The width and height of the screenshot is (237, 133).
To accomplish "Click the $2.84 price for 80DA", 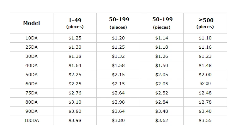I will [162, 102].
